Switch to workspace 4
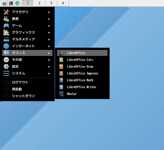The height and width of the screenshot is (150, 164). click(x=63, y=3)
